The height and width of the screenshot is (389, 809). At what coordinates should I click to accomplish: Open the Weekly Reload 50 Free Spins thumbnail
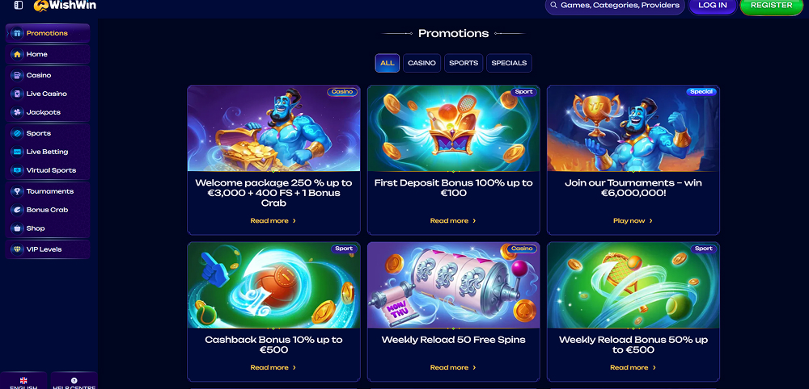point(454,285)
